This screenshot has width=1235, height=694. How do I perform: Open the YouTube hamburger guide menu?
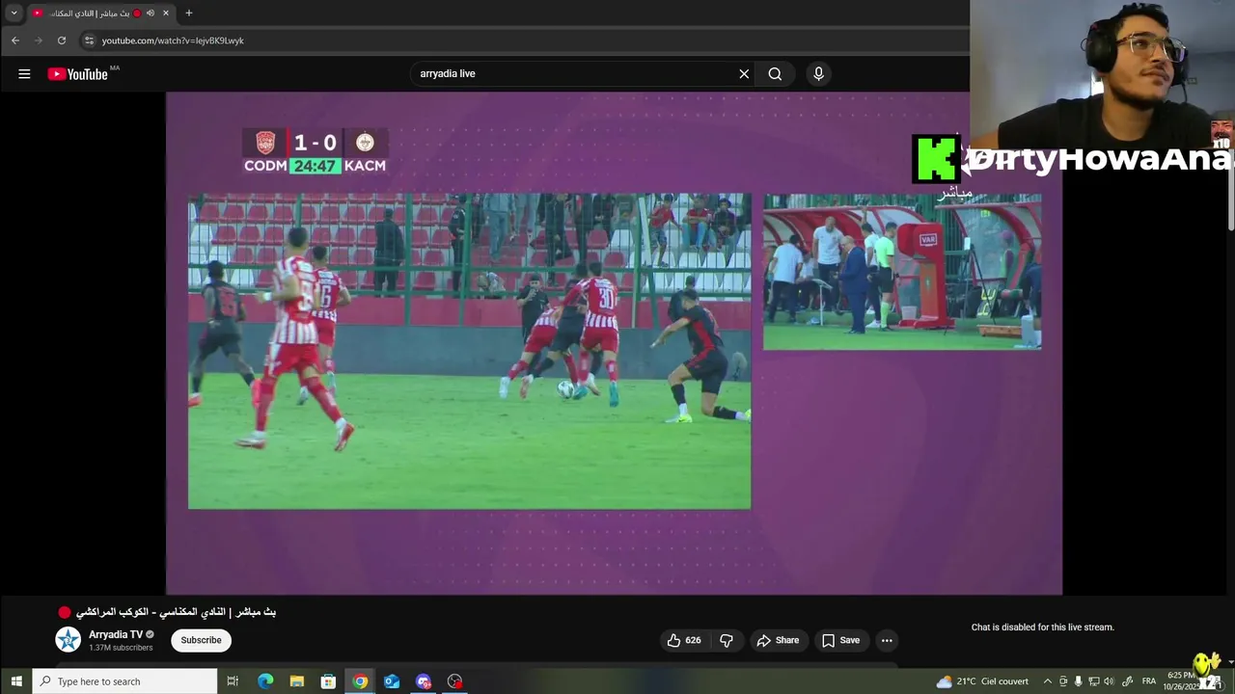(24, 73)
